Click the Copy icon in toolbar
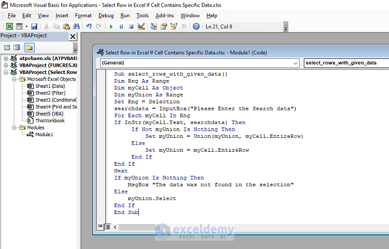Viewport: 389px width, 249px height. (56, 26)
